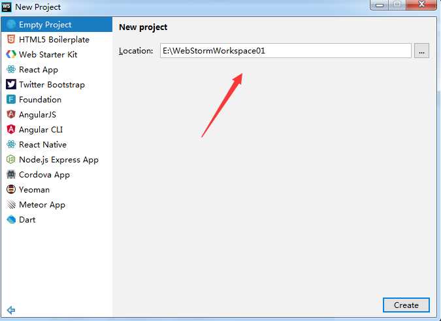The width and height of the screenshot is (441, 321).
Task: Click the Web Starter Kit icon
Action: coord(11,54)
